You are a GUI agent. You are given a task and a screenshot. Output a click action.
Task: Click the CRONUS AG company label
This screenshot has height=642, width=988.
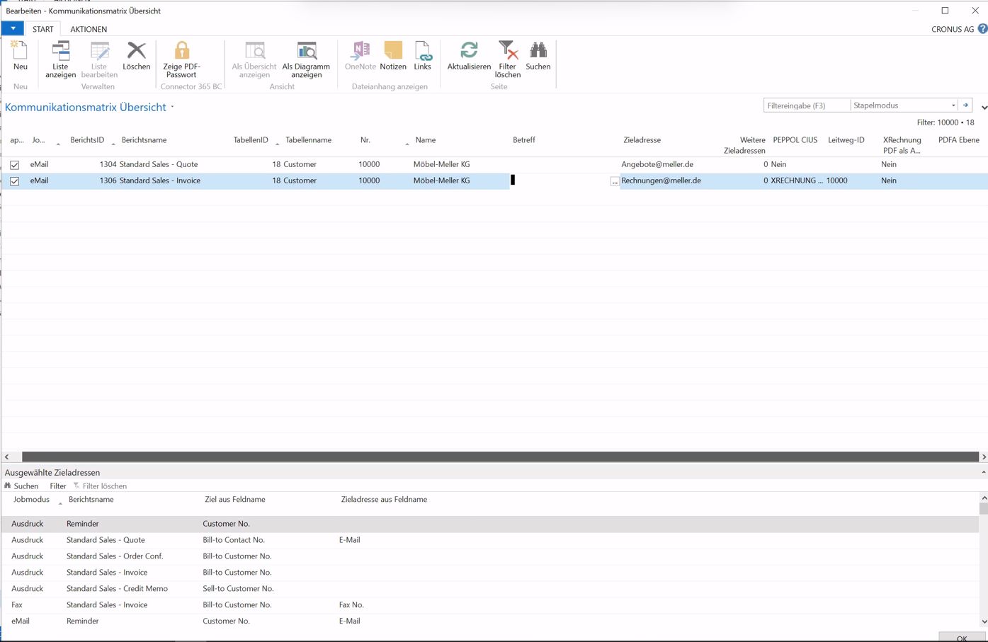tap(953, 29)
